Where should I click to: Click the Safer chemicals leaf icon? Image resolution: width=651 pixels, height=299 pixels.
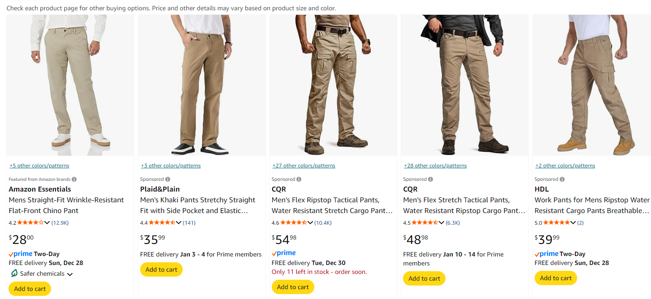(x=14, y=273)
